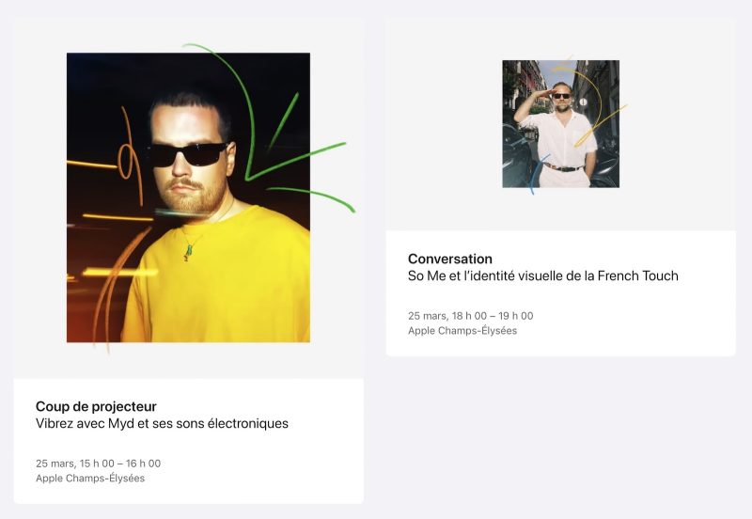Open the So Me street photo
The height and width of the screenshot is (519, 752).
click(x=560, y=124)
